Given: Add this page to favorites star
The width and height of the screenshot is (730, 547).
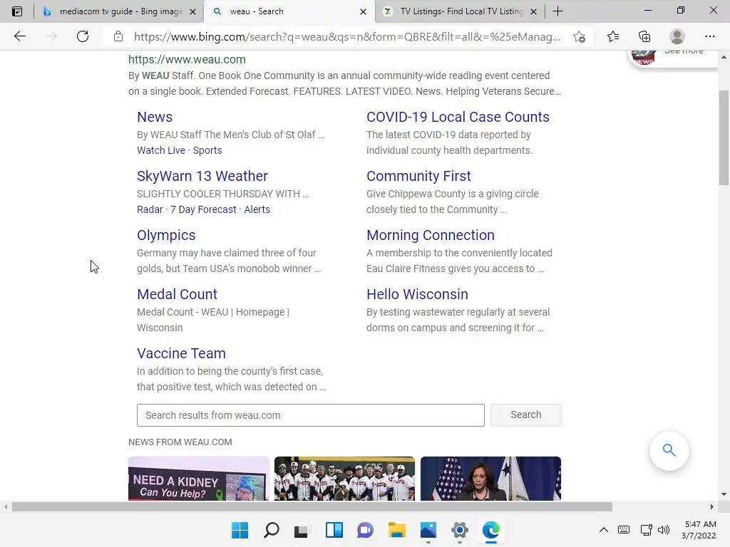Looking at the screenshot, I should point(579,36).
